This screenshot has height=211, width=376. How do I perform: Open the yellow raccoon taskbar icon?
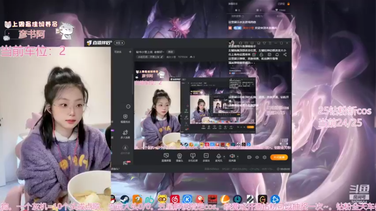click(x=162, y=199)
